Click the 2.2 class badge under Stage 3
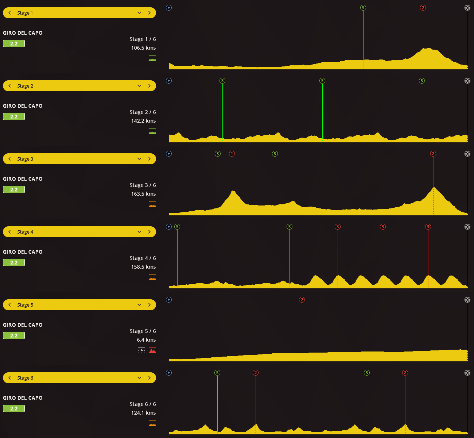 (x=14, y=189)
